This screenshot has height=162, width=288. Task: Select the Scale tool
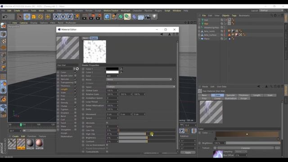coord(34,17)
